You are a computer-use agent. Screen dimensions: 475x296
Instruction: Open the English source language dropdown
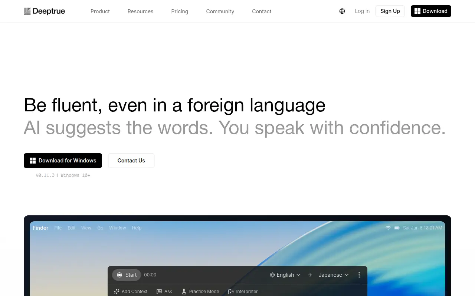point(285,275)
